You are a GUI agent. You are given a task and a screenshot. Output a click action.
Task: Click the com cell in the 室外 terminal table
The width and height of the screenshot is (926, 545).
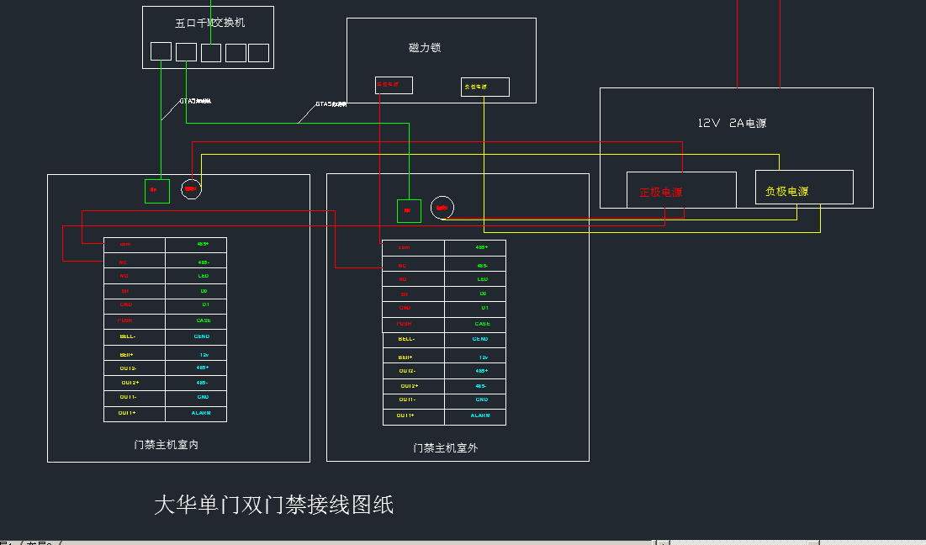coord(414,248)
